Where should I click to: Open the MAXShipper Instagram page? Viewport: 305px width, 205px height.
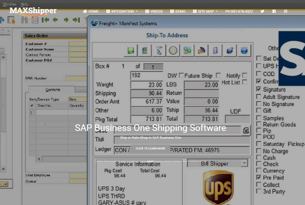285,11
